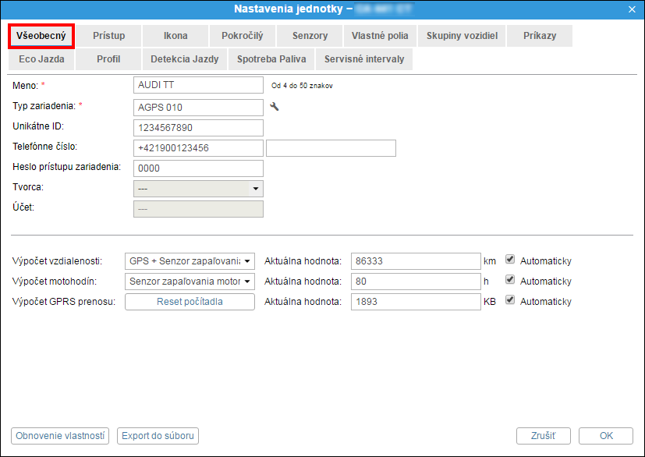
Task: Open the Vlastné polia tab
Action: 380,36
